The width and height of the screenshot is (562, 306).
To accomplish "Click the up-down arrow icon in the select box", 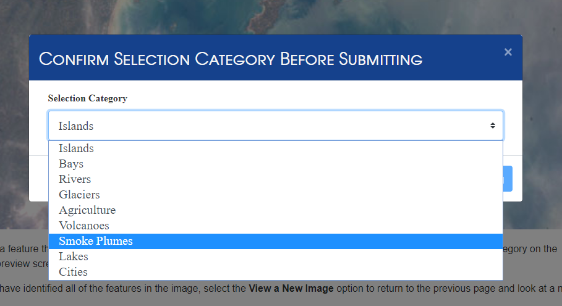I will pyautogui.click(x=493, y=126).
